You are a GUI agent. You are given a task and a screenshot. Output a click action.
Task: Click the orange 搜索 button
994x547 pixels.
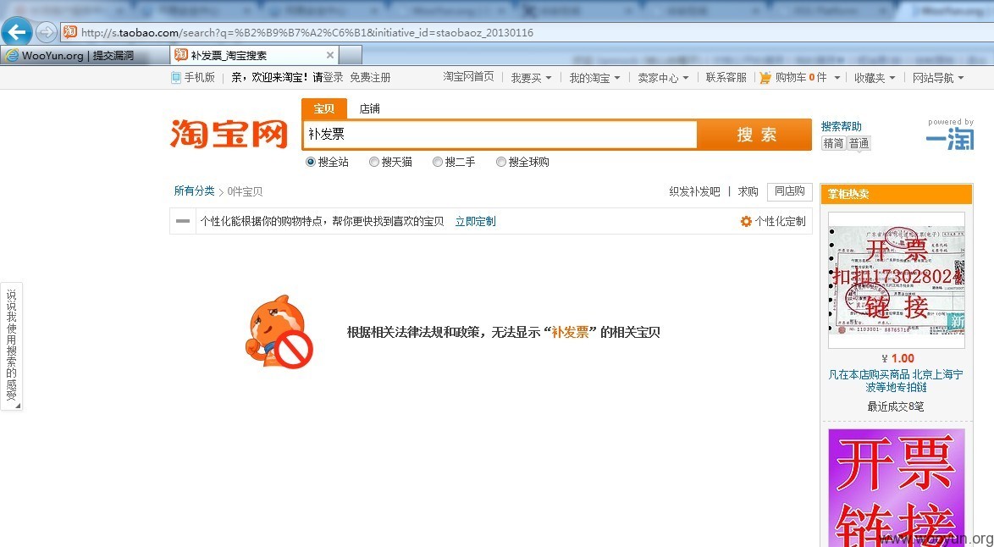coord(755,135)
